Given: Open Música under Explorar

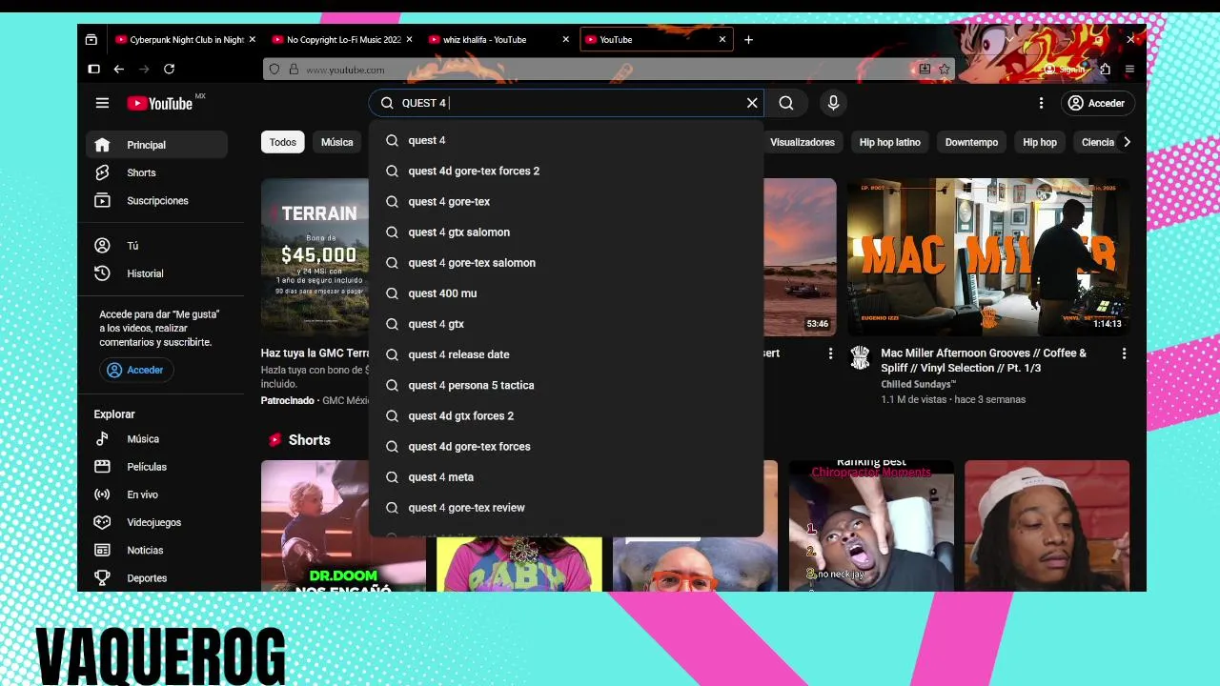Looking at the screenshot, I should tap(156, 439).
